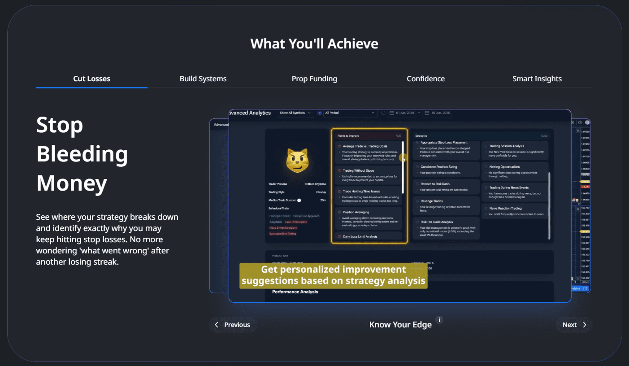Expand the Position Averaging suggestion item
This screenshot has height=366, width=629.
tap(368, 218)
